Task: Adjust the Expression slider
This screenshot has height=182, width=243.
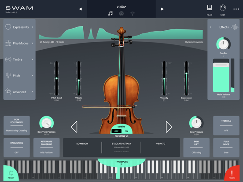Action: [x=186, y=78]
